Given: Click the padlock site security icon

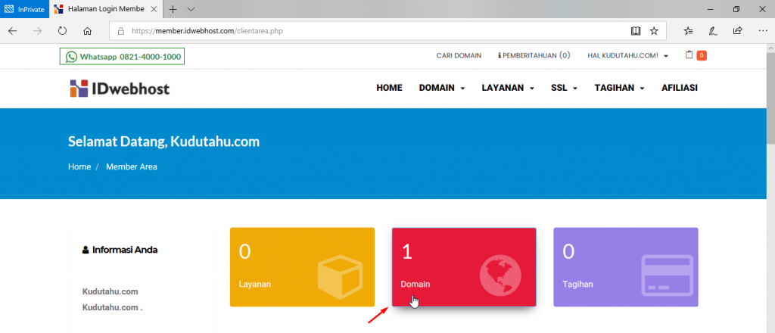Looking at the screenshot, I should pos(120,31).
